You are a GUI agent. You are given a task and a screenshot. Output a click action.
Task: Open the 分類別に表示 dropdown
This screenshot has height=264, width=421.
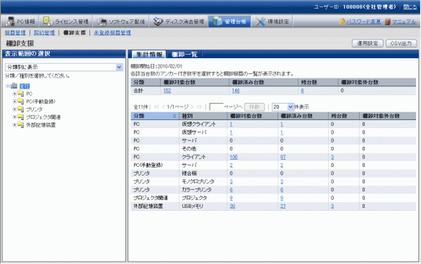[64, 67]
